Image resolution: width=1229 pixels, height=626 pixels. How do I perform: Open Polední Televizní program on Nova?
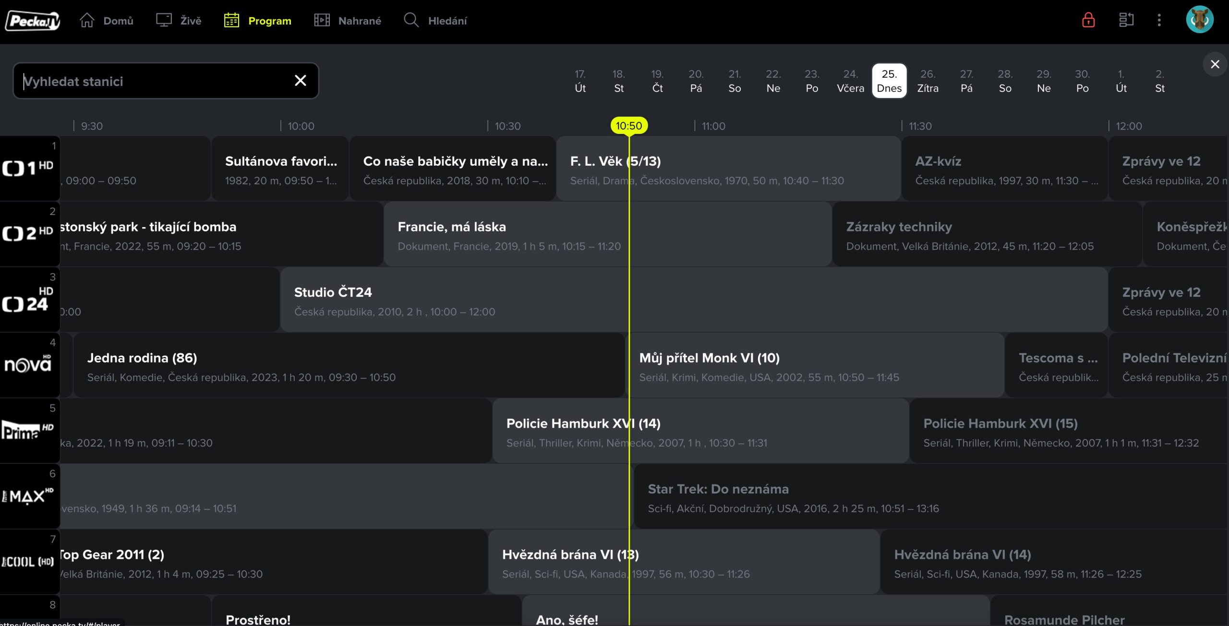pos(1169,365)
